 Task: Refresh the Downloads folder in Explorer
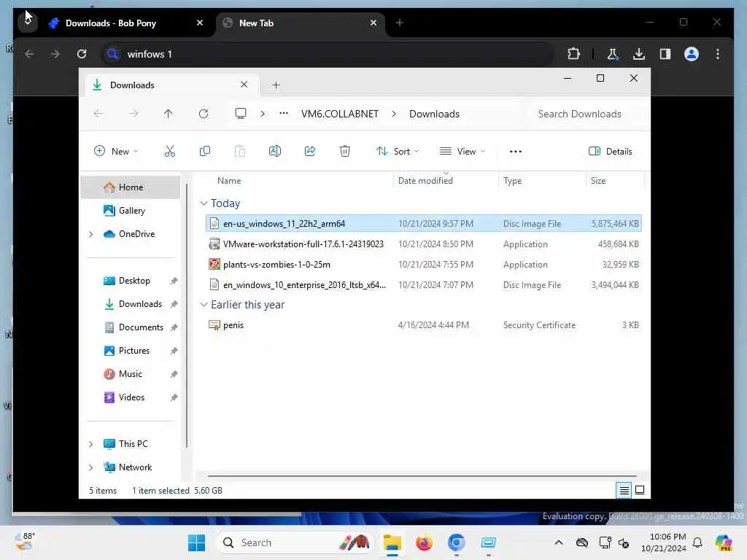pyautogui.click(x=204, y=114)
